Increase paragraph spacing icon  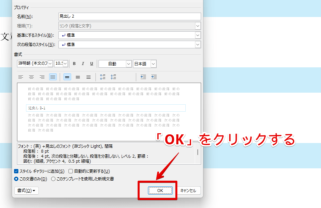coord(103,77)
